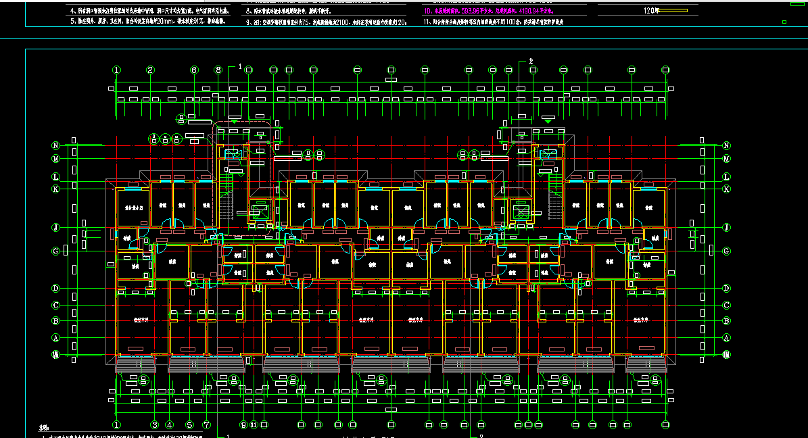Select axis bubble 6 in the top grid row
The image size is (808, 438).
tap(194, 70)
